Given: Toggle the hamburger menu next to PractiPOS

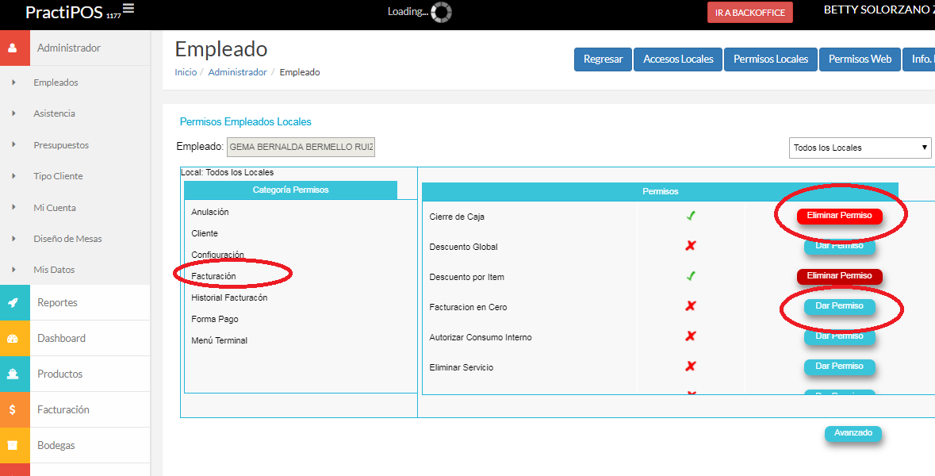Looking at the screenshot, I should (x=128, y=9).
